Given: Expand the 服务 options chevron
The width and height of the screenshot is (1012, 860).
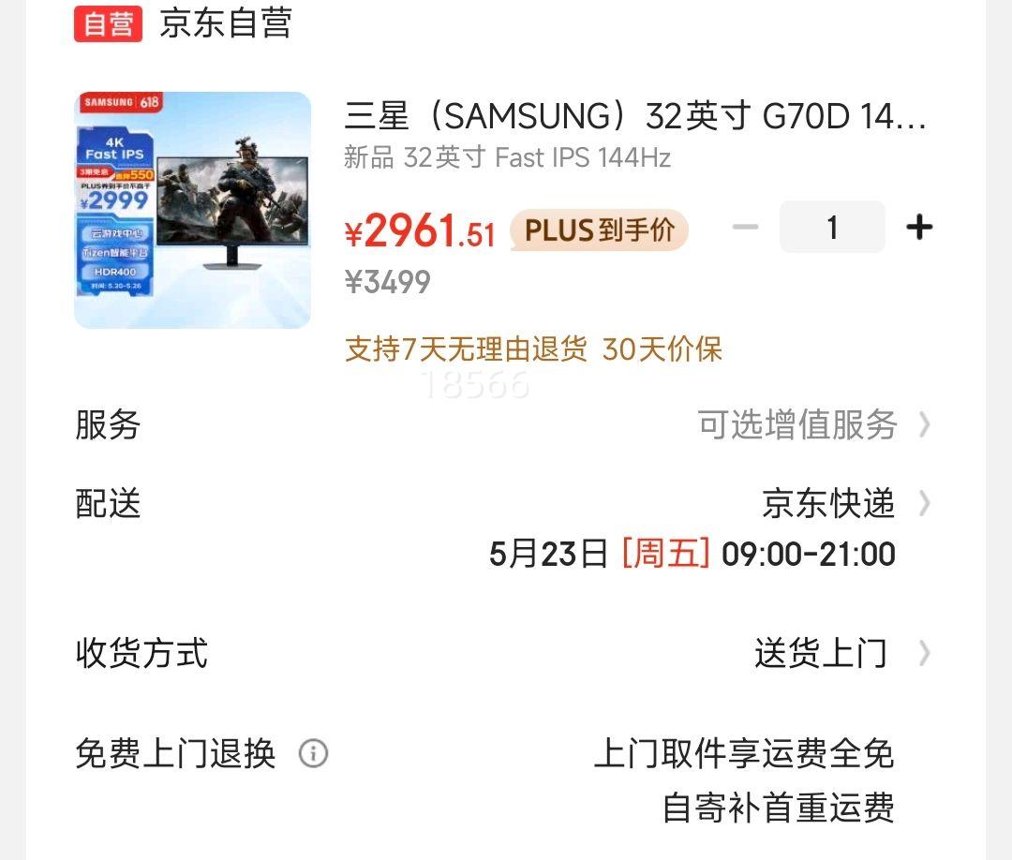Looking at the screenshot, I should [x=924, y=424].
